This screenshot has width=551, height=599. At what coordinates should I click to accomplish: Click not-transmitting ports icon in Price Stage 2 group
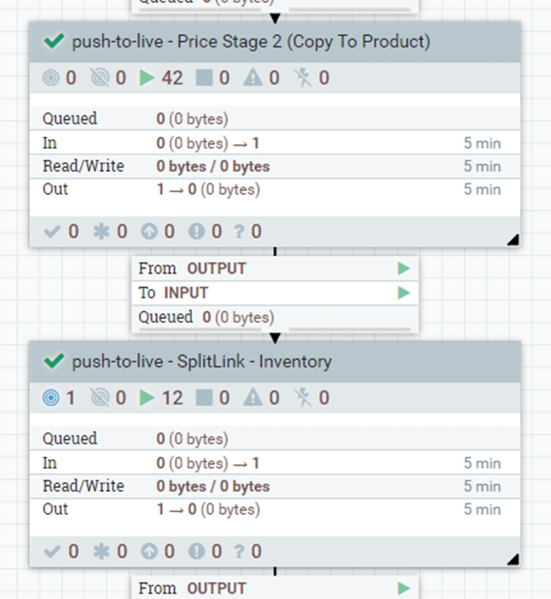coord(99,78)
